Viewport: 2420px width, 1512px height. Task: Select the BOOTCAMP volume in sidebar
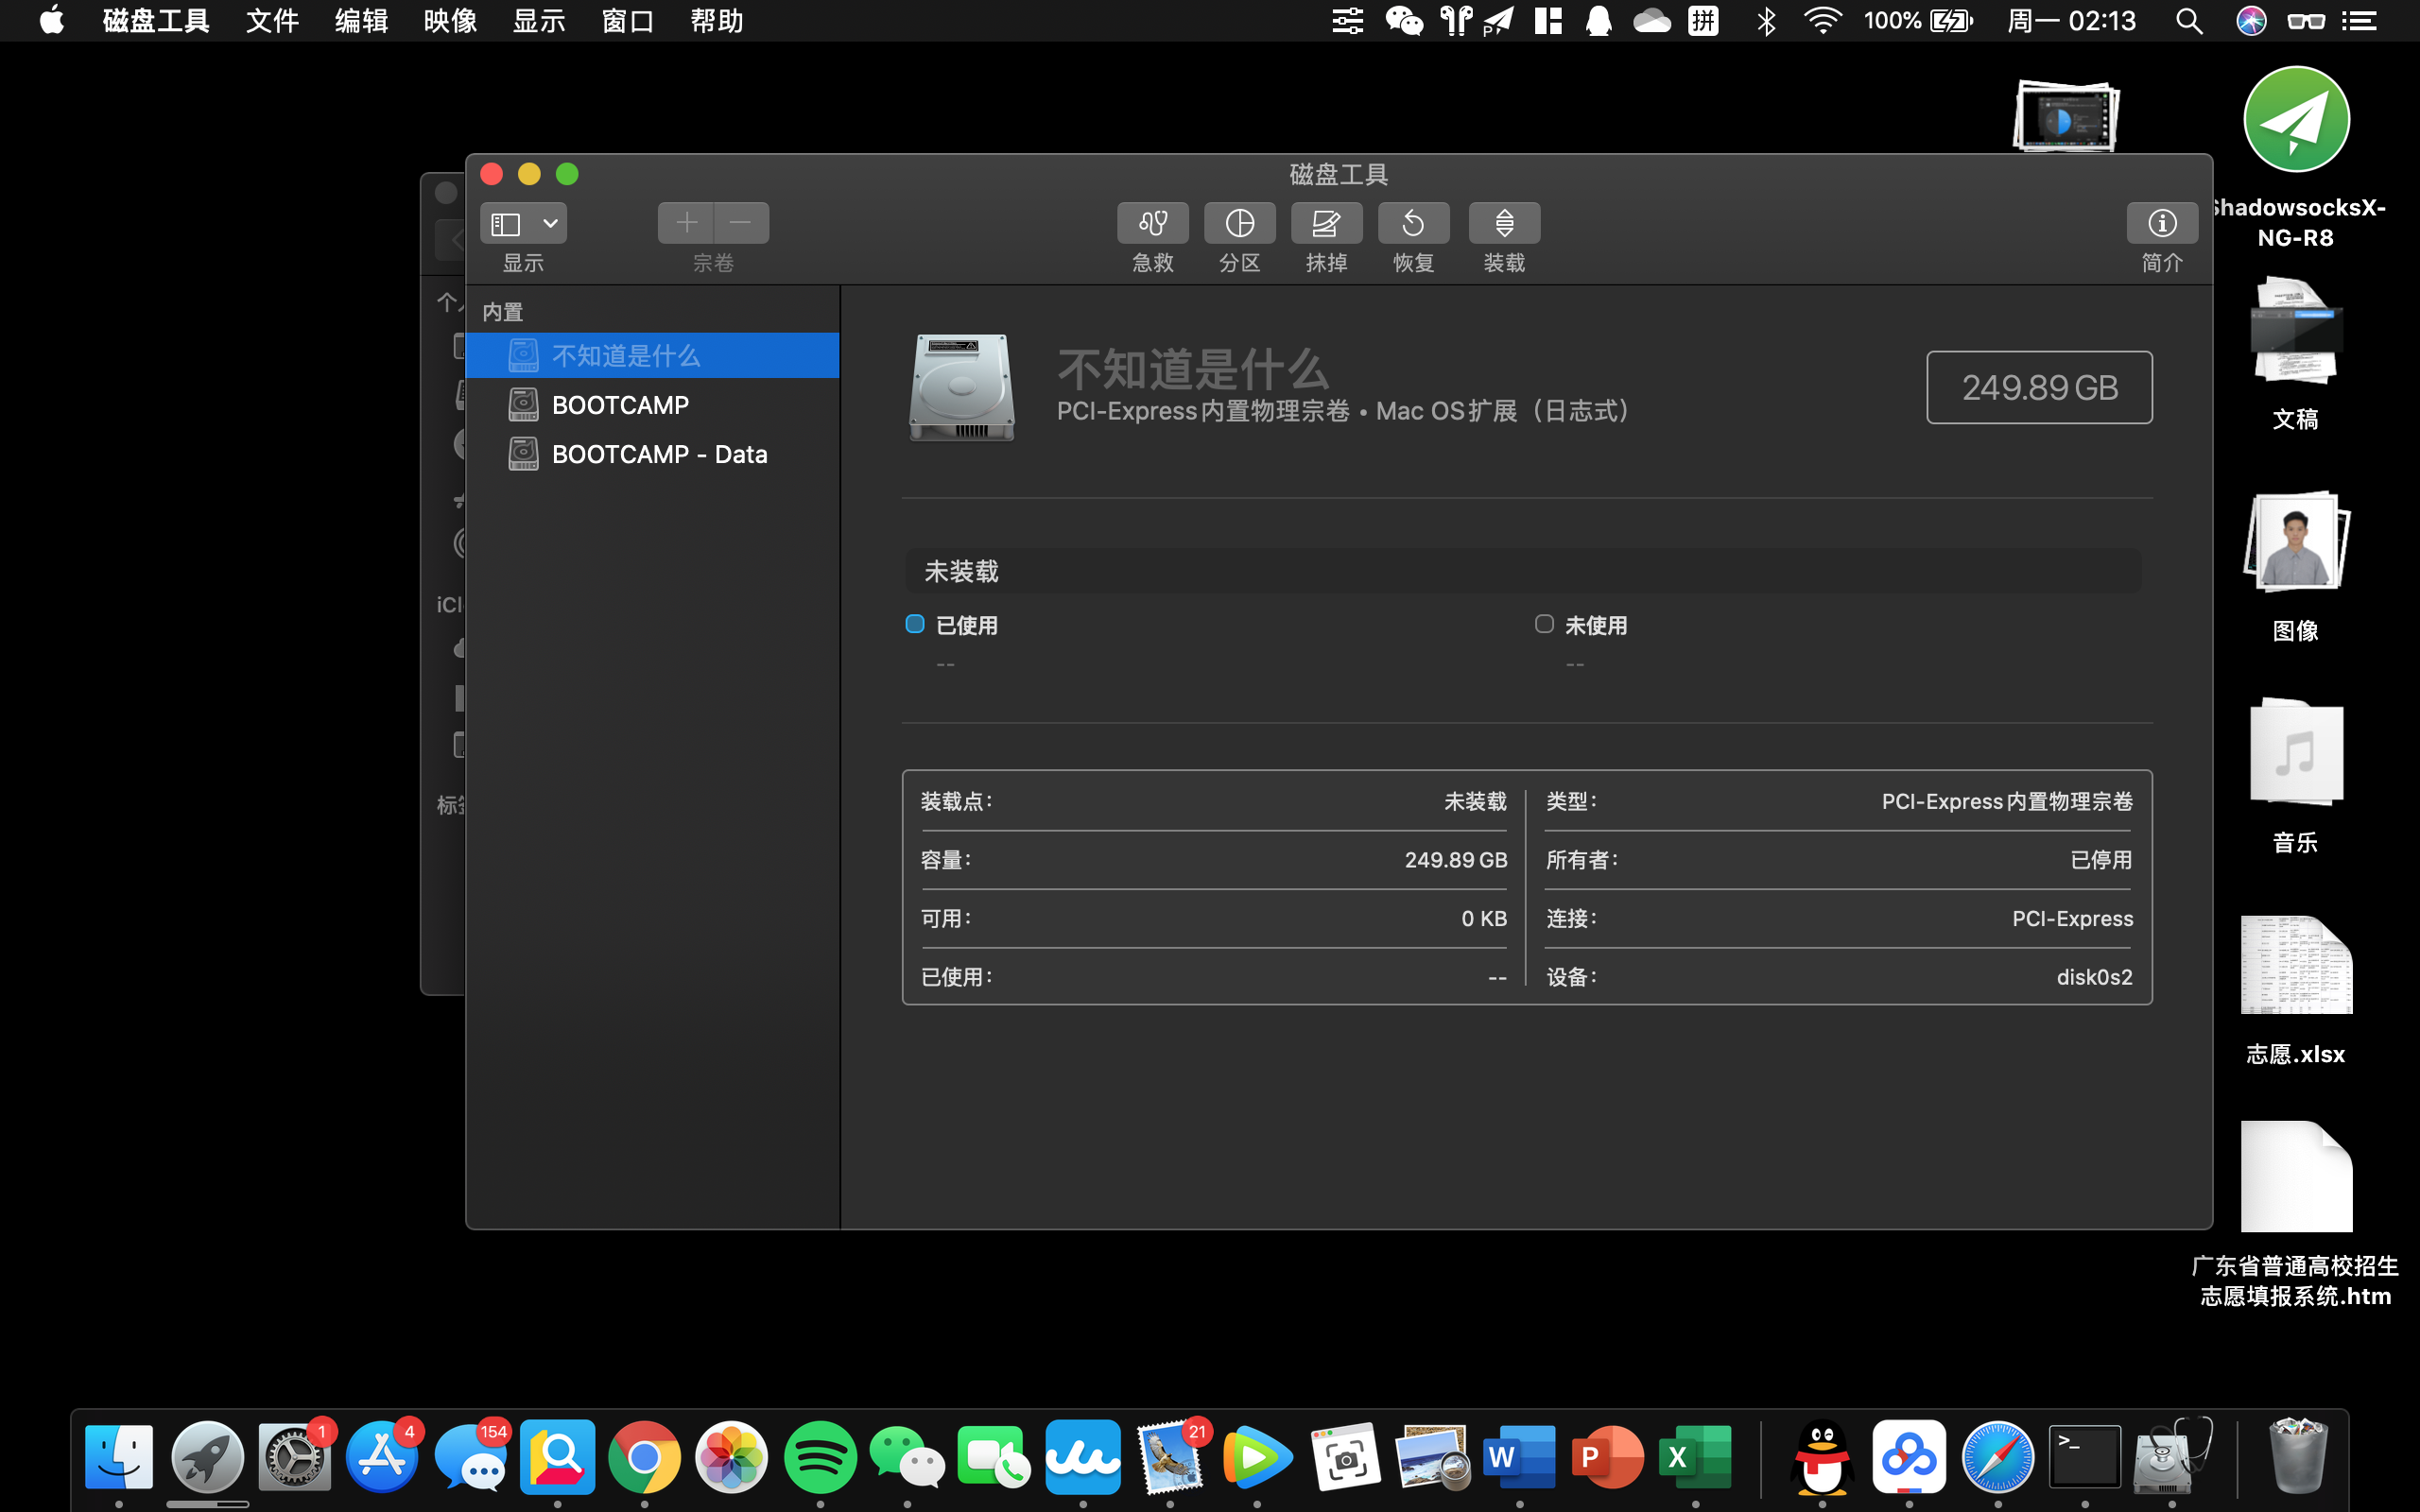click(620, 405)
